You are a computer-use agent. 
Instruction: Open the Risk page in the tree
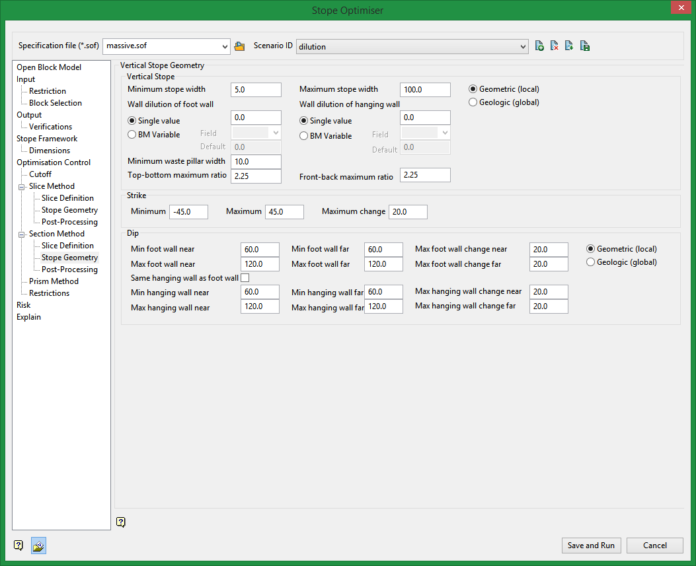[24, 305]
